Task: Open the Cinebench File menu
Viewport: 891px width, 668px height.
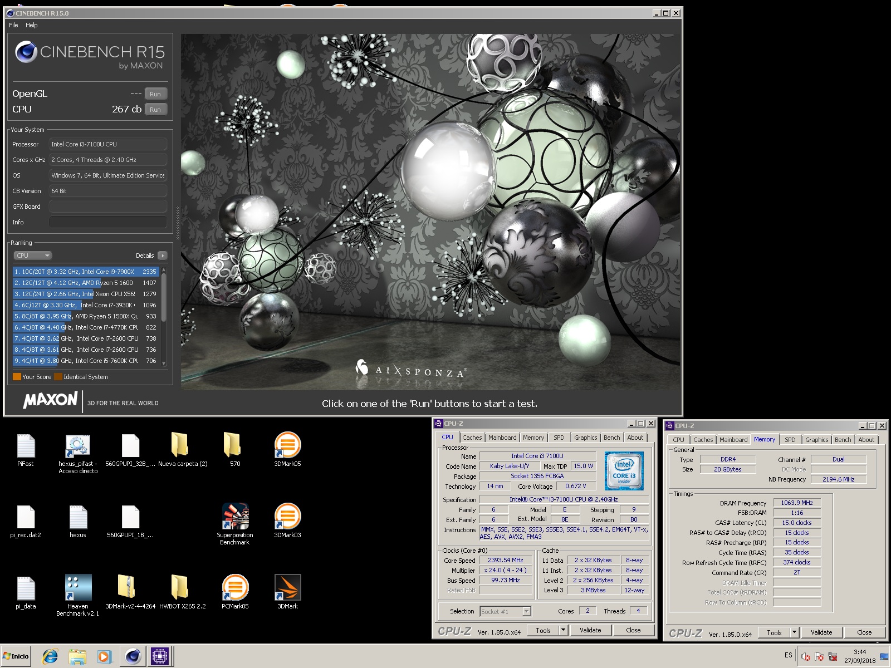Action: point(13,25)
